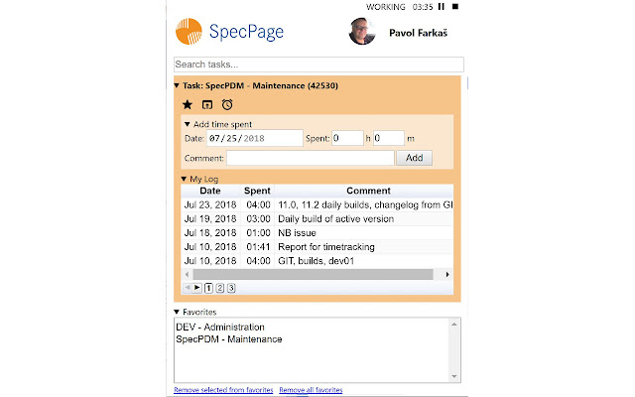This screenshot has height=397, width=635.
Task: Click the Pavol Farkaš user name
Action: click(x=418, y=33)
